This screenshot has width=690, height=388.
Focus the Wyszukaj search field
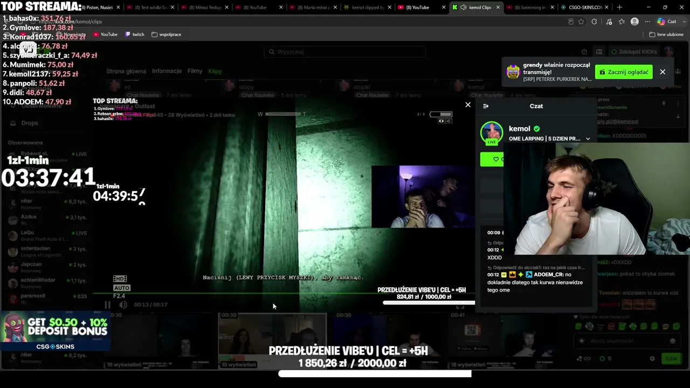coord(345,52)
